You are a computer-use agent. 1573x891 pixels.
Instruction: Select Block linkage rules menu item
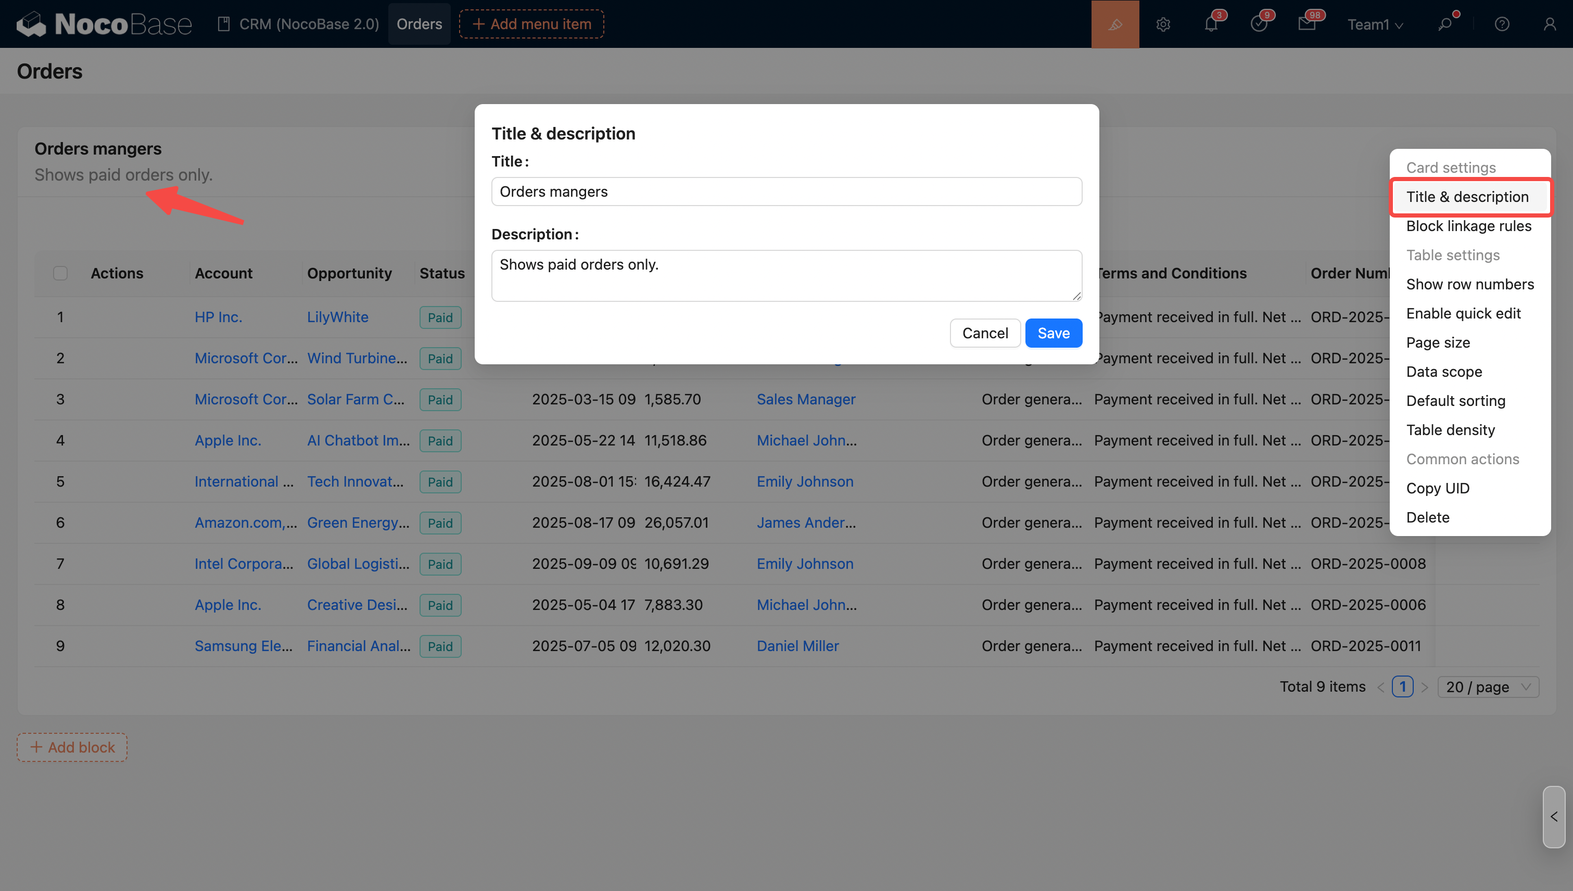(1468, 226)
